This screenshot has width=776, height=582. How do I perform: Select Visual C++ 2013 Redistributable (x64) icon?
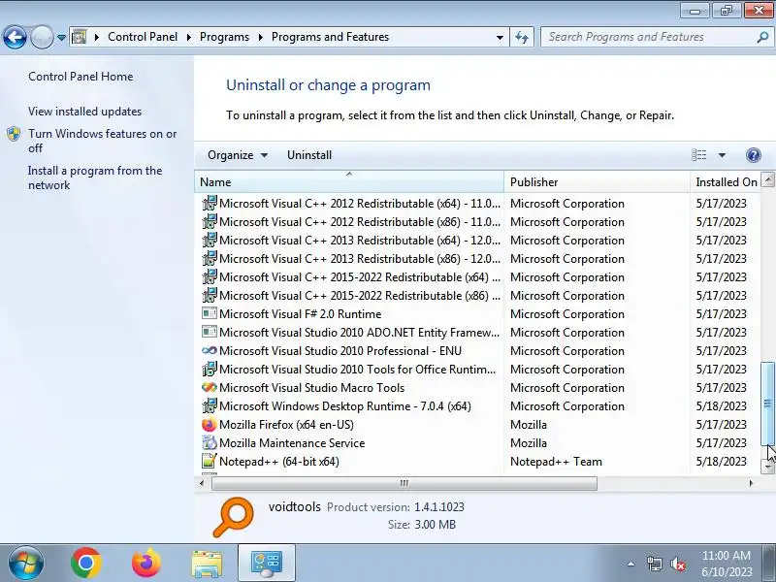[210, 240]
